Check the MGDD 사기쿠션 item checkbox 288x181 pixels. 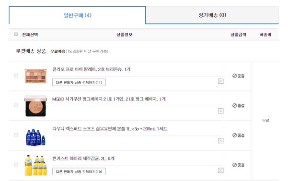[x=16, y=105]
